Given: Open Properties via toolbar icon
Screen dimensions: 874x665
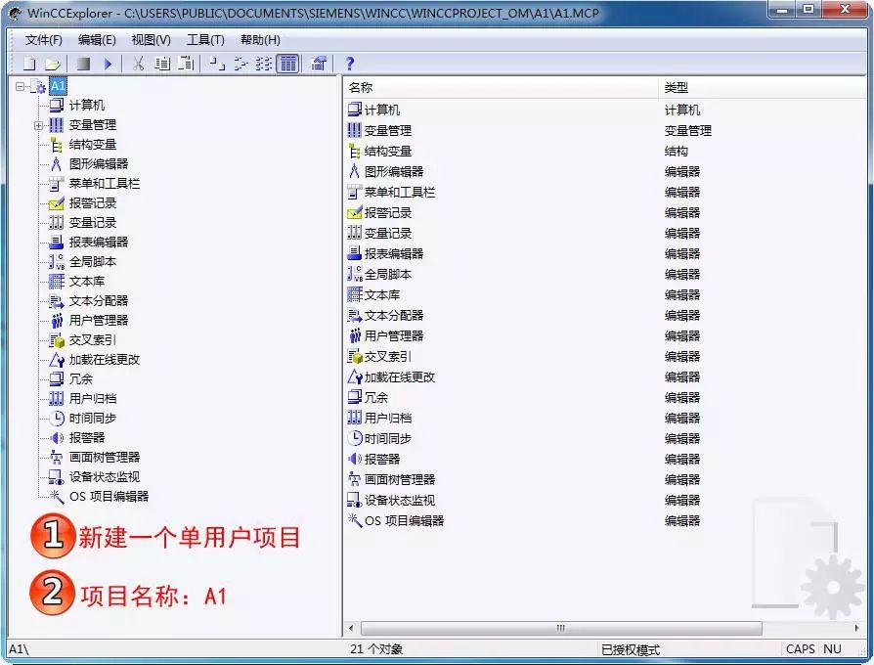Looking at the screenshot, I should [x=319, y=64].
